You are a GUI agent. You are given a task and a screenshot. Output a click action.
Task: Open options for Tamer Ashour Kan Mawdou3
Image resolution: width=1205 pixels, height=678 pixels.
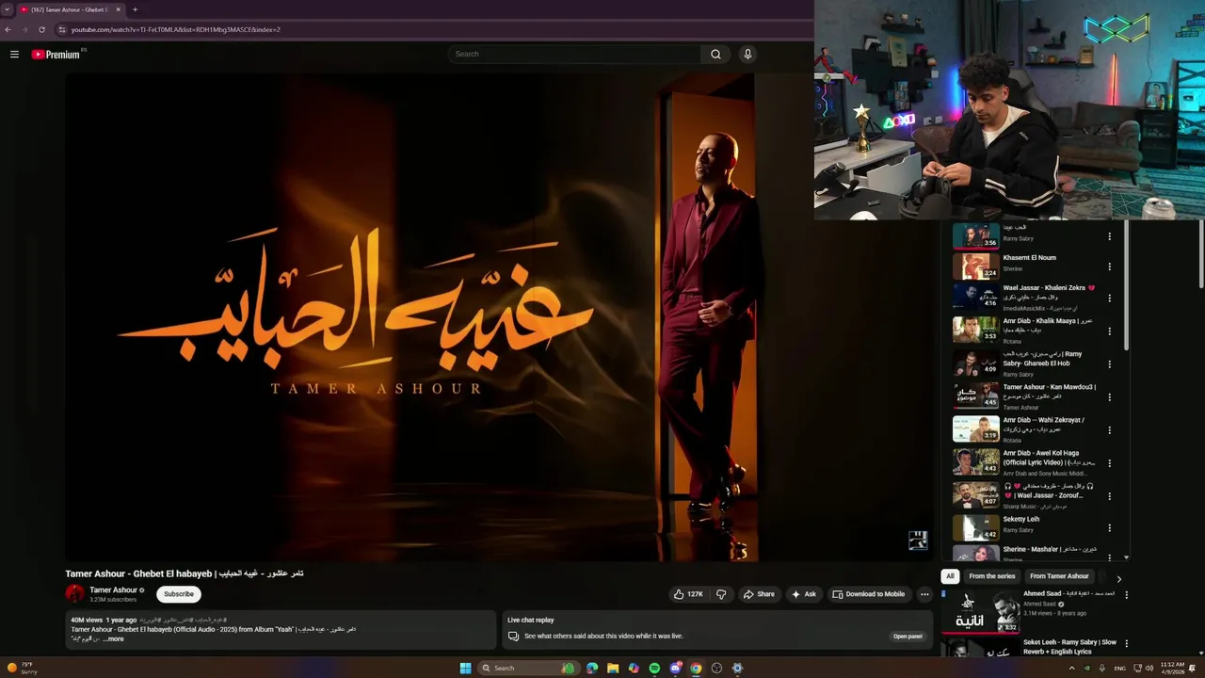pos(1109,396)
